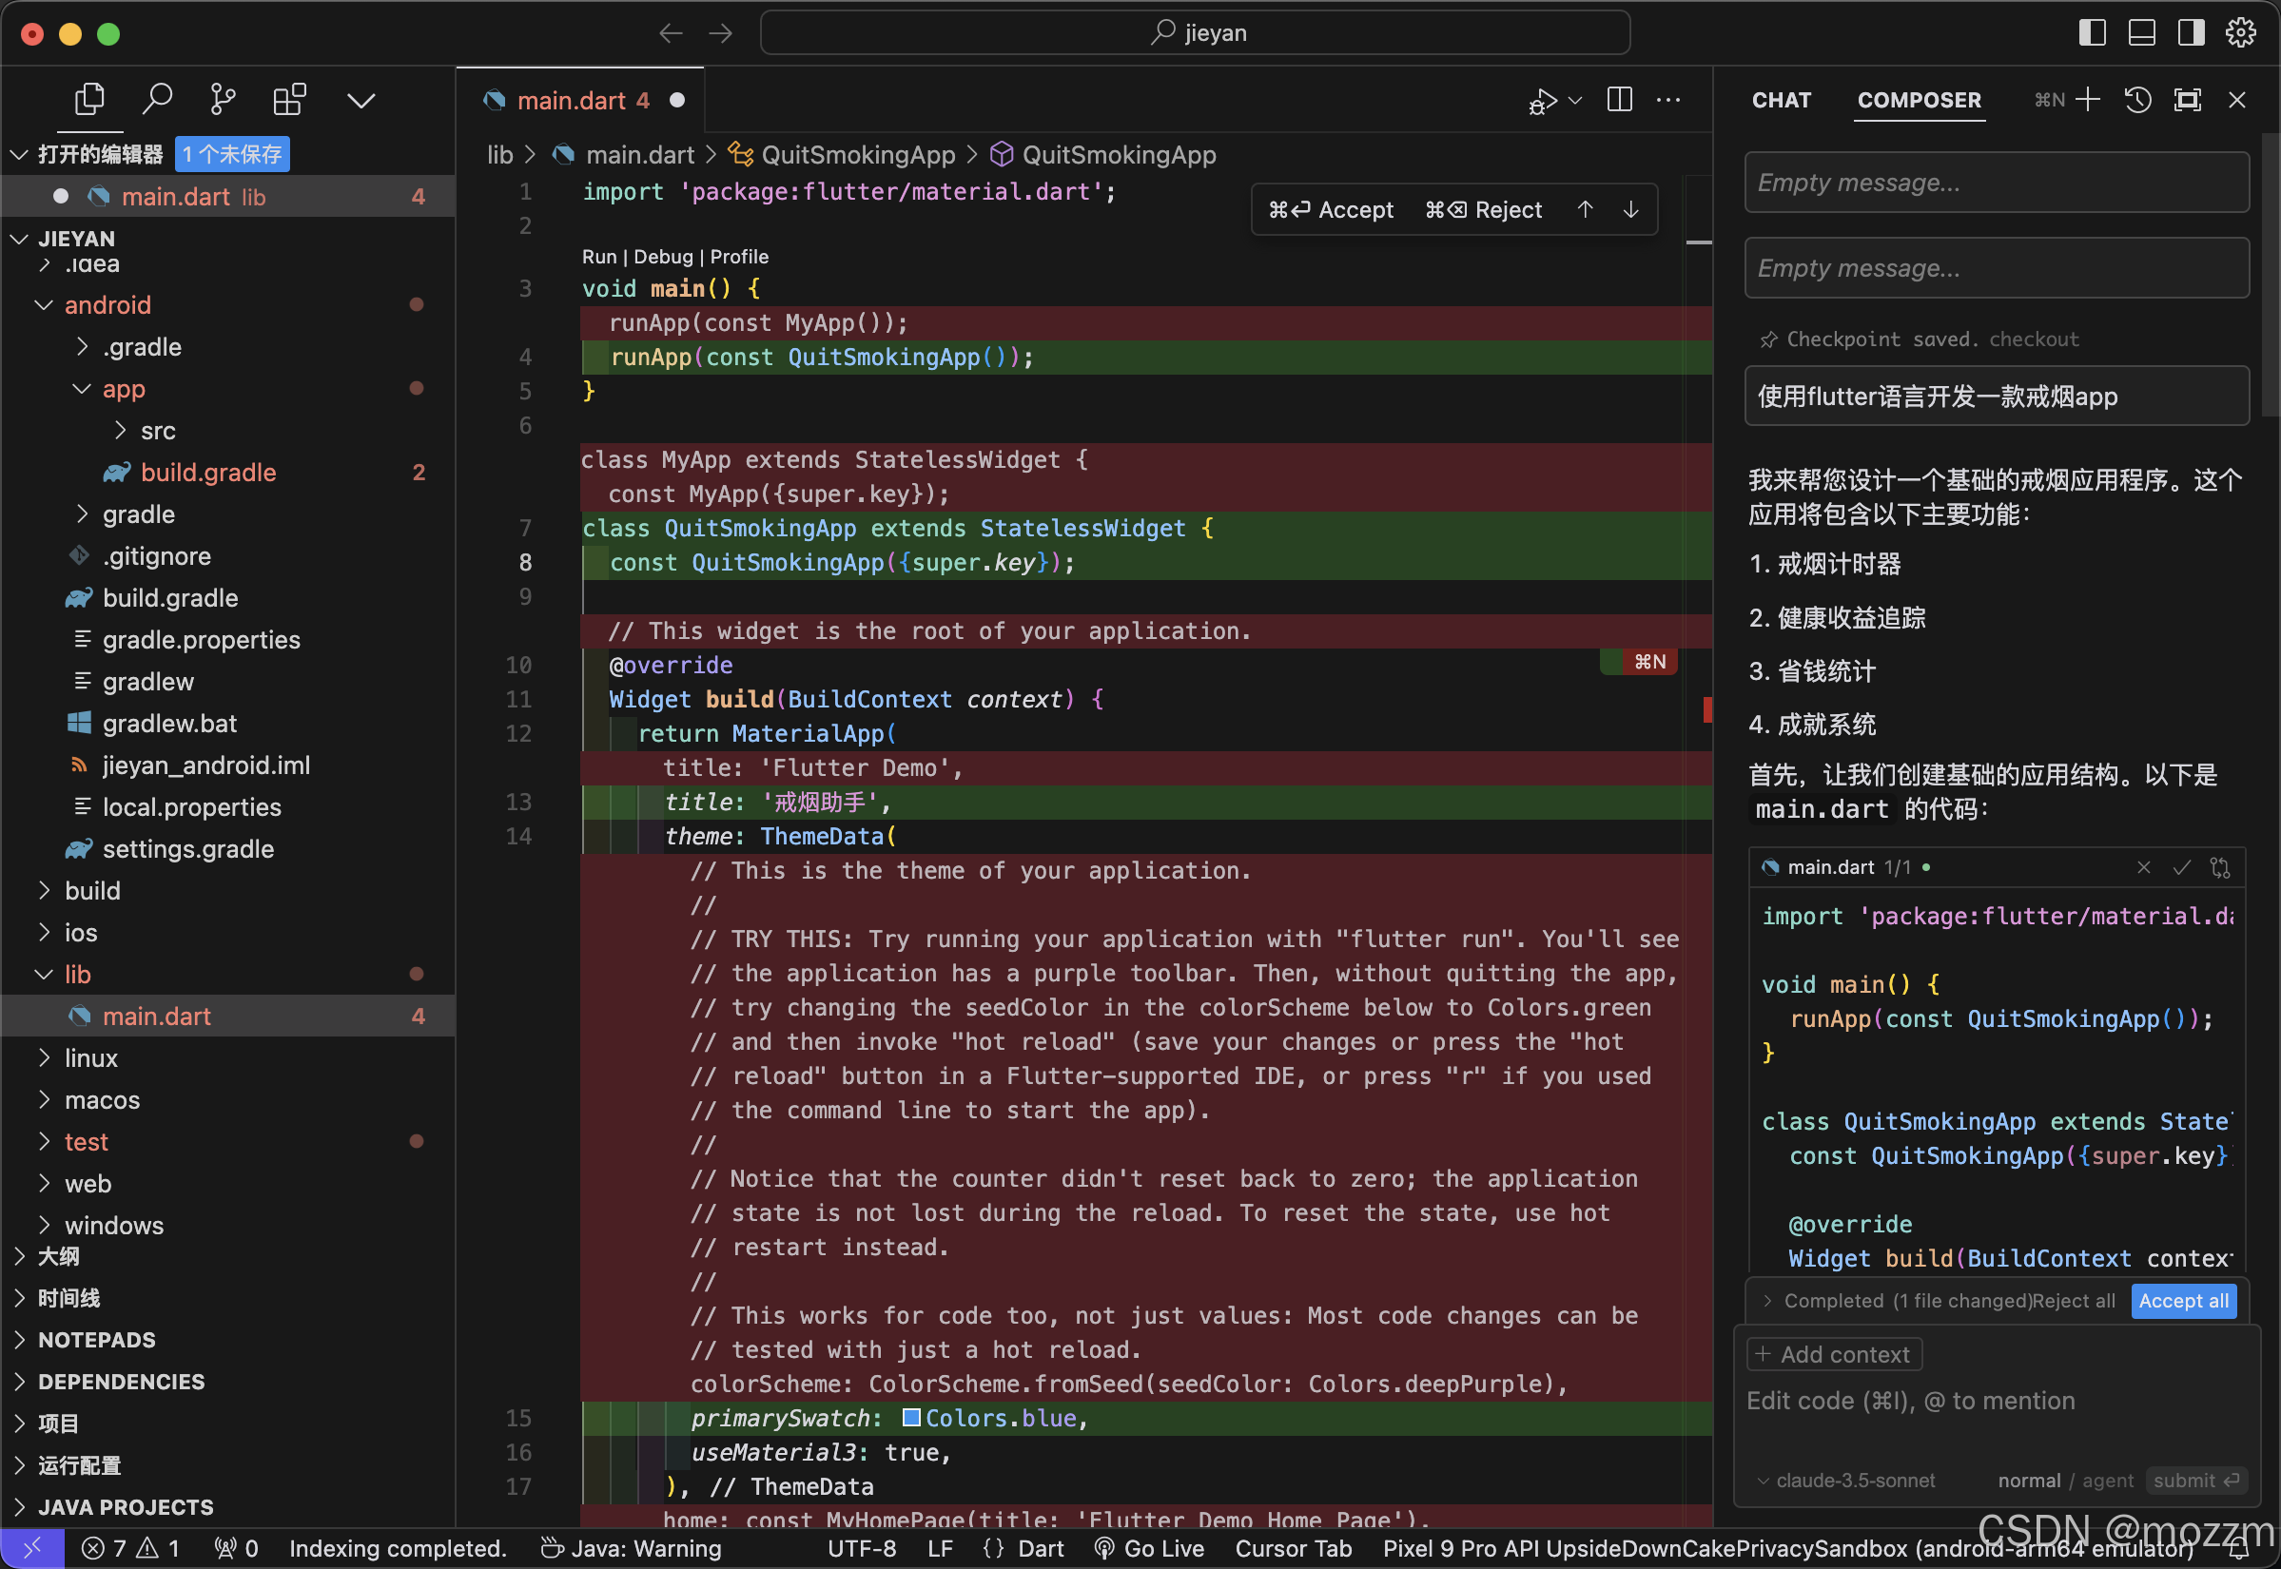Click the Colors.blue color swatch
This screenshot has width=2281, height=1569.
(911, 1418)
